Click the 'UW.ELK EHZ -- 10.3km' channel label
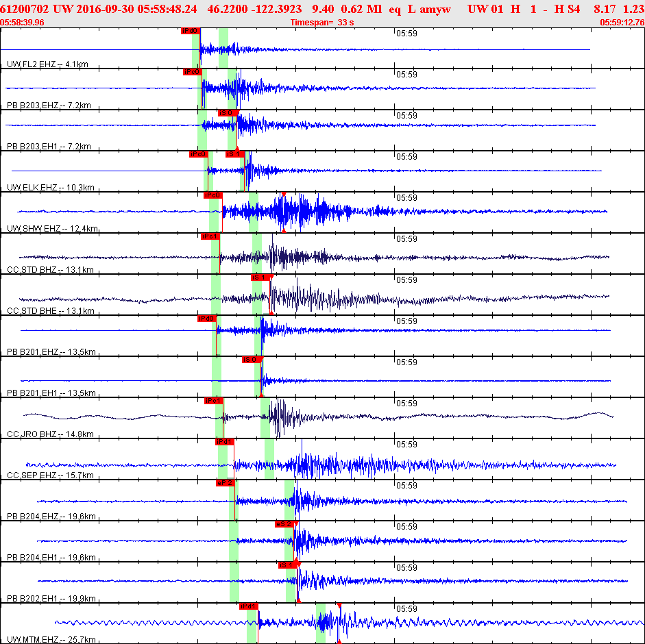645x644 pixels. 51,188
